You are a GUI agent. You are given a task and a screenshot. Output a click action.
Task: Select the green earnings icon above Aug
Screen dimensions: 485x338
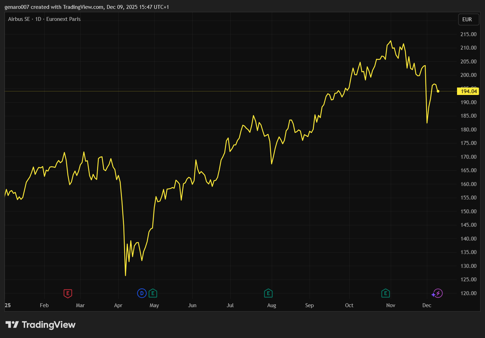point(268,293)
